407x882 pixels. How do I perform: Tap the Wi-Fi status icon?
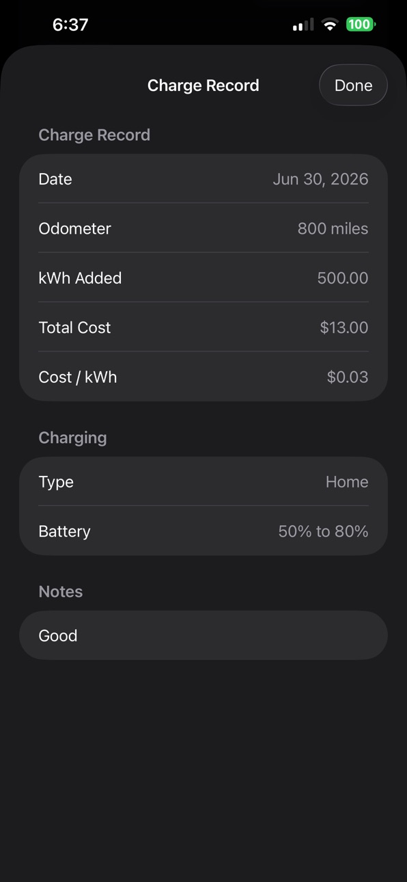pyautogui.click(x=330, y=25)
